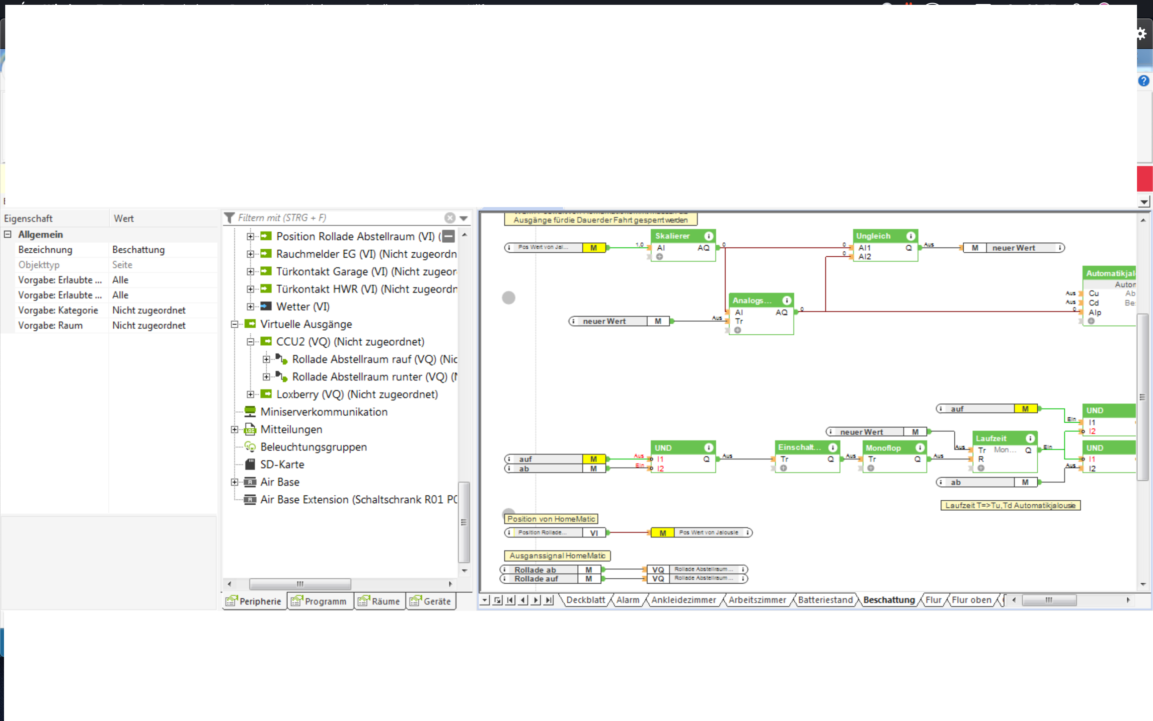Click the SD-Karte icon in tree
This screenshot has width=1153, height=721.
tap(250, 465)
